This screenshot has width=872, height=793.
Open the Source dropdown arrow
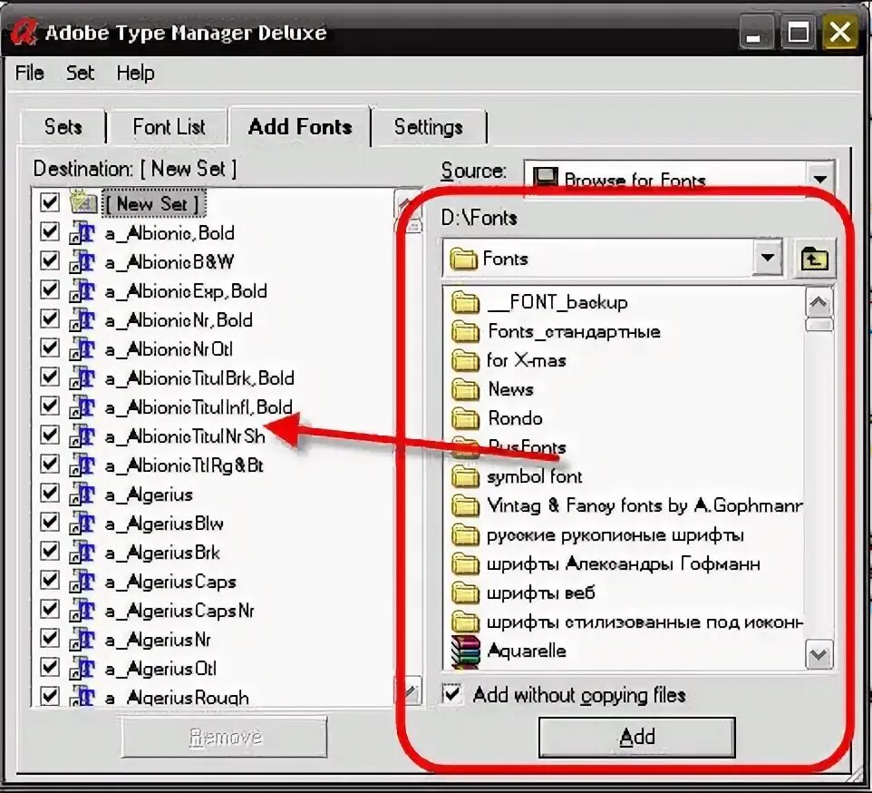(819, 179)
